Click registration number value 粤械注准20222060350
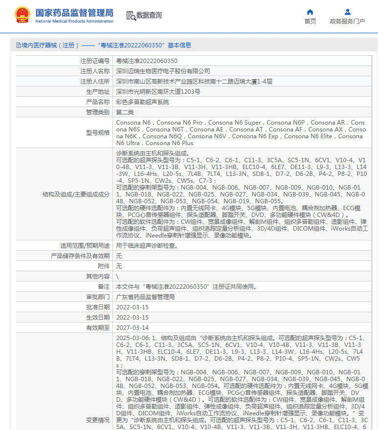 pyautogui.click(x=147, y=61)
